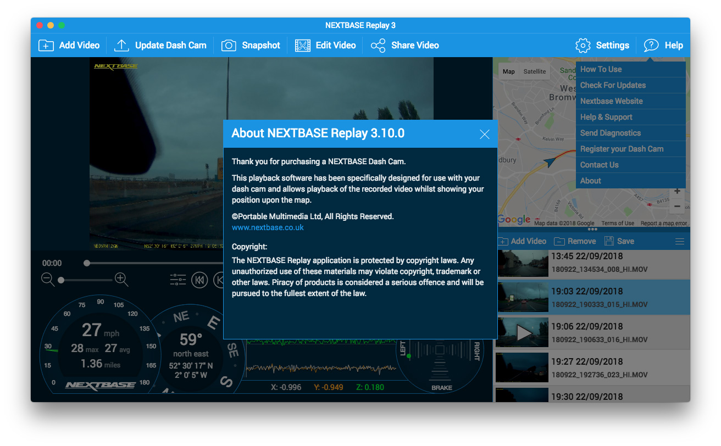
Task: Select Check For Updates menu entry
Action: [630, 85]
